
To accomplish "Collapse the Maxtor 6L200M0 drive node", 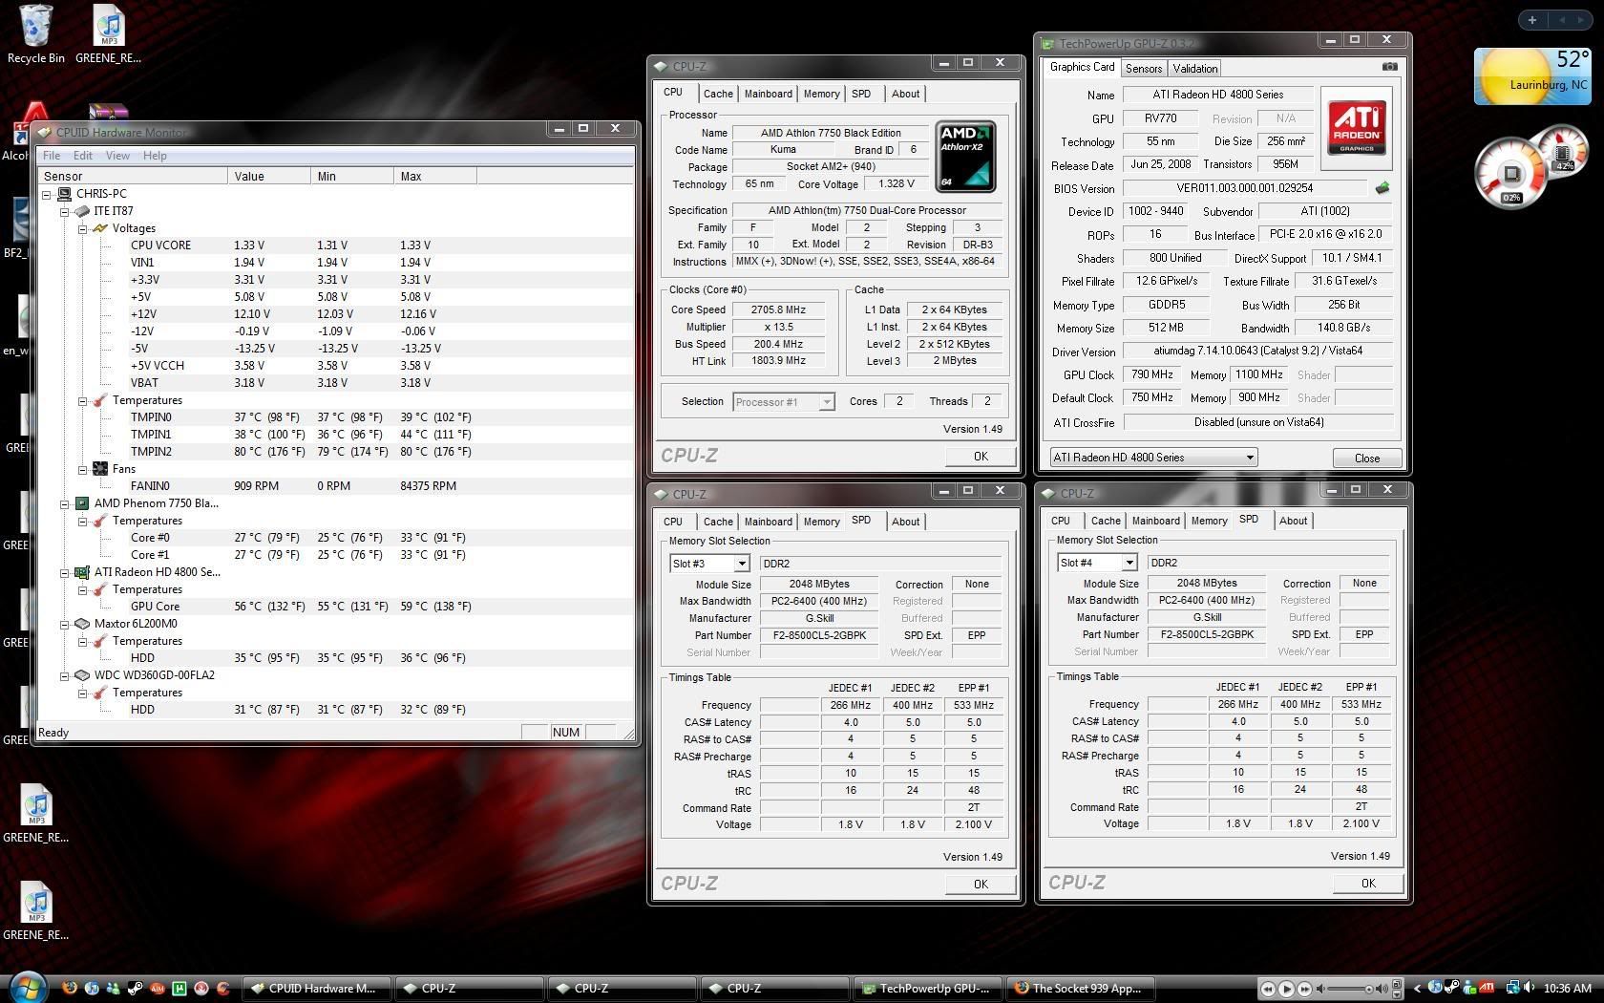I will (65, 624).
